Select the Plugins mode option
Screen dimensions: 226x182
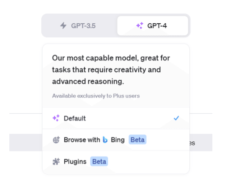coord(116,162)
